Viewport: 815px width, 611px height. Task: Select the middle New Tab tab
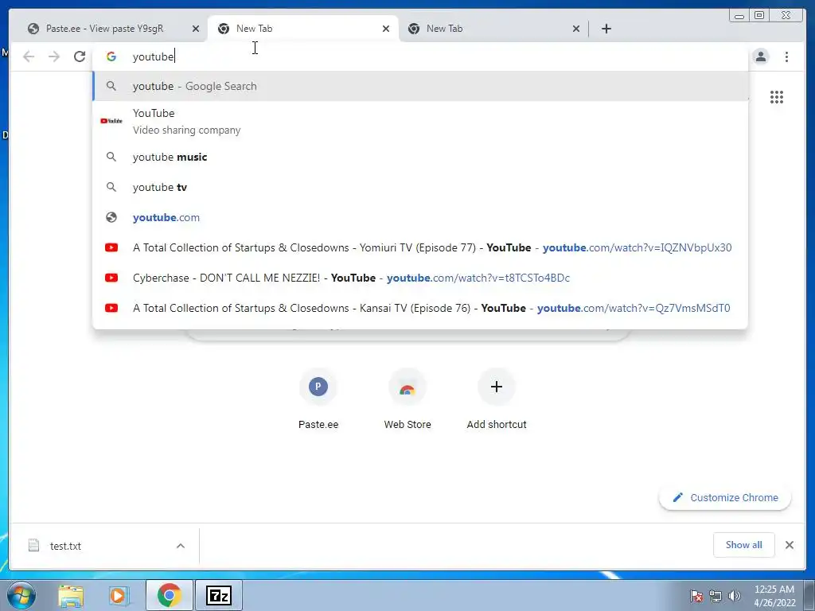coord(303,29)
